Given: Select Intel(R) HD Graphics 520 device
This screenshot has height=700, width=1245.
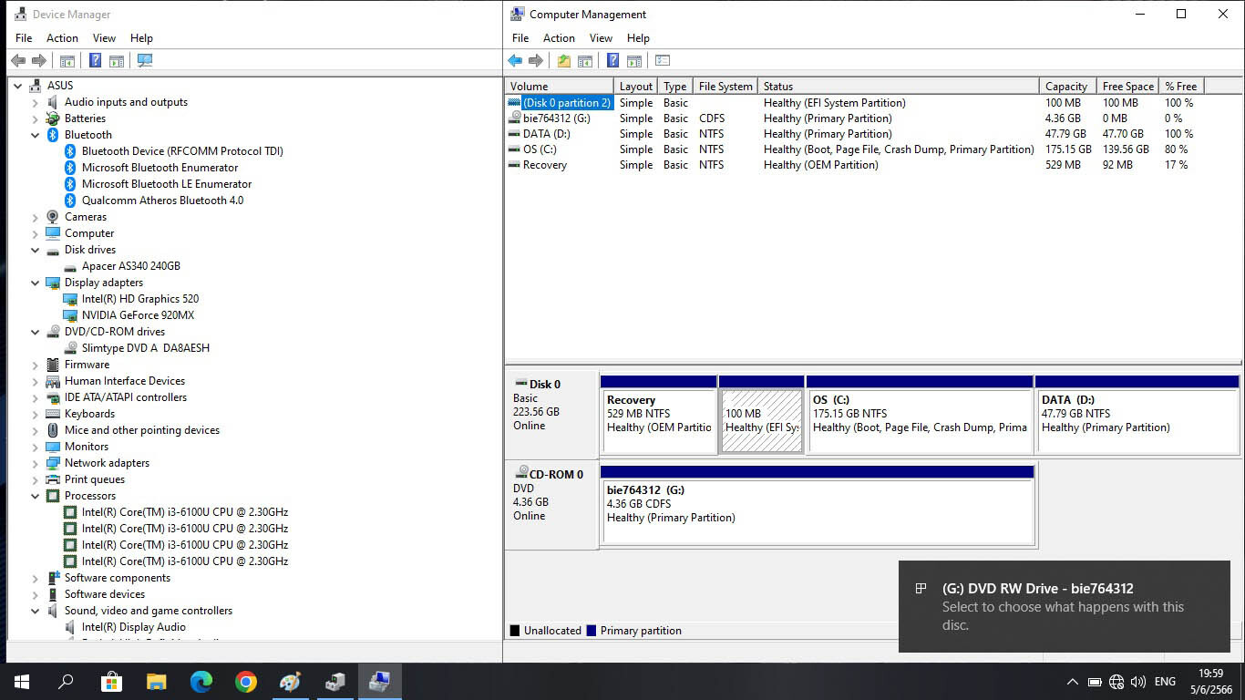Looking at the screenshot, I should [x=140, y=299].
